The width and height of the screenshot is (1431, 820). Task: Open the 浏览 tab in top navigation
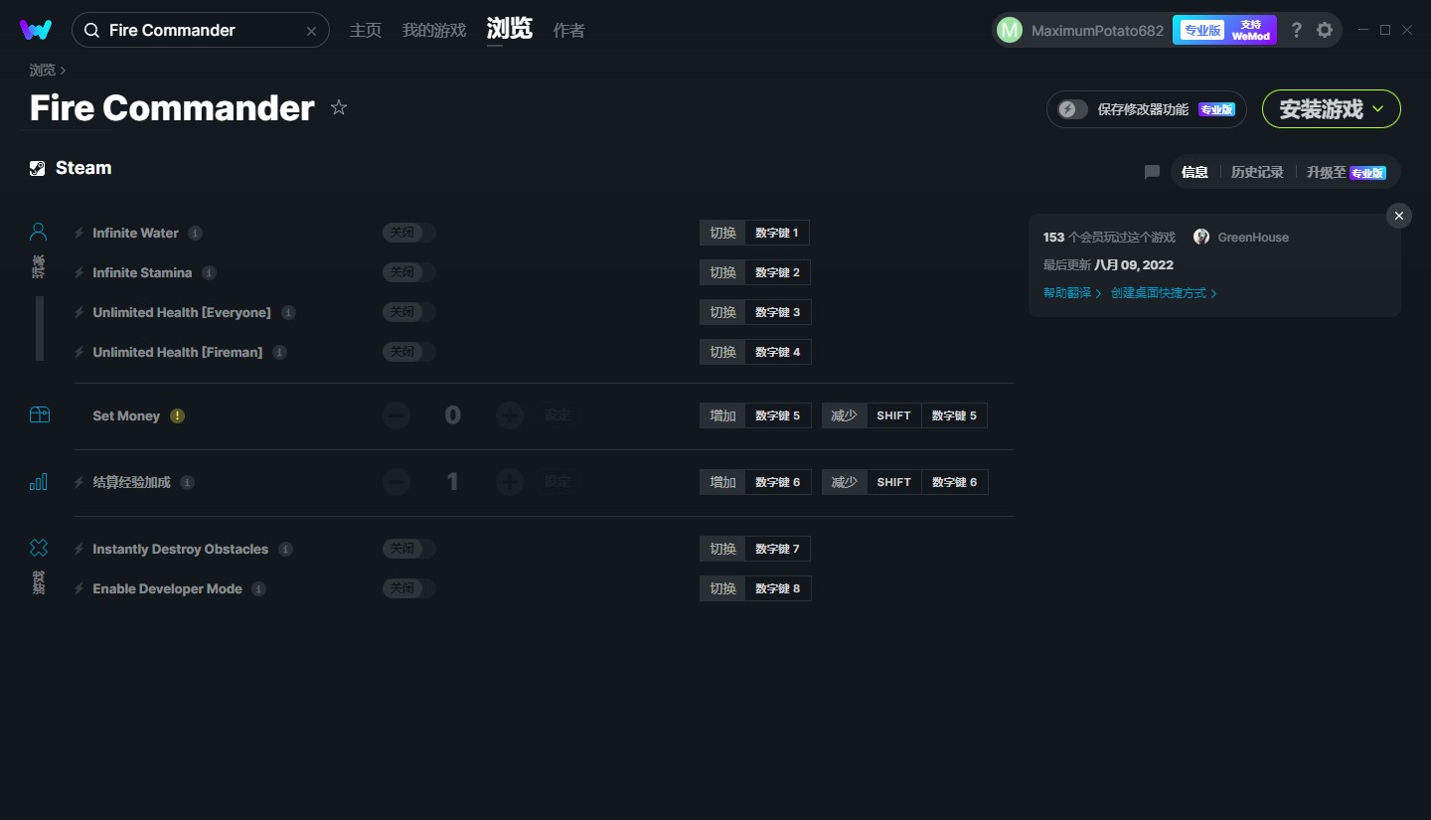[510, 29]
